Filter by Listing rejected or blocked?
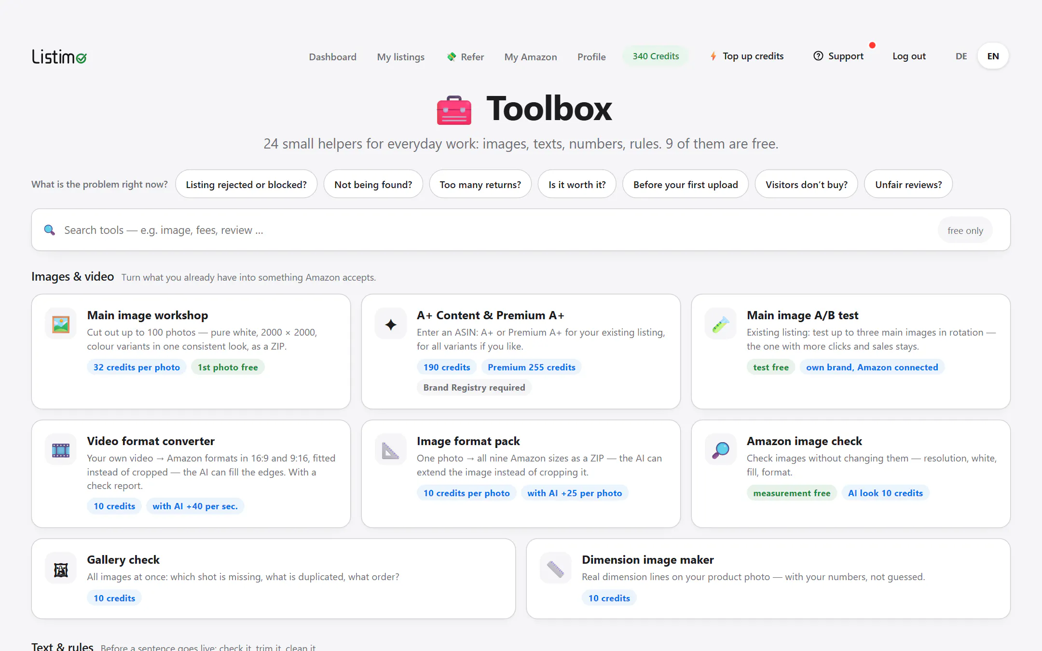The height and width of the screenshot is (651, 1042). tap(246, 184)
